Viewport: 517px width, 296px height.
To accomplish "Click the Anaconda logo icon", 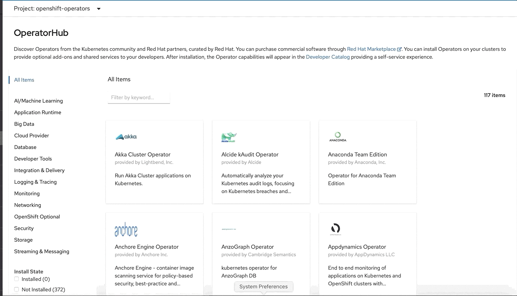I will click(x=337, y=137).
